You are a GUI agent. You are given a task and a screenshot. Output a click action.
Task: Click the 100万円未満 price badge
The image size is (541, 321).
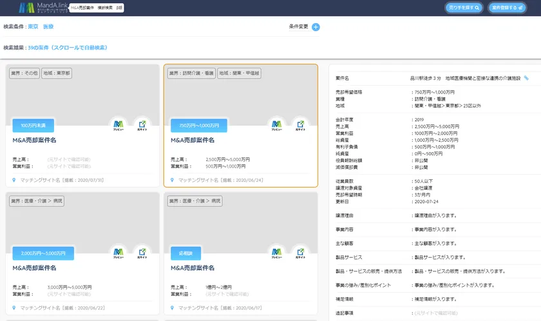(32, 125)
